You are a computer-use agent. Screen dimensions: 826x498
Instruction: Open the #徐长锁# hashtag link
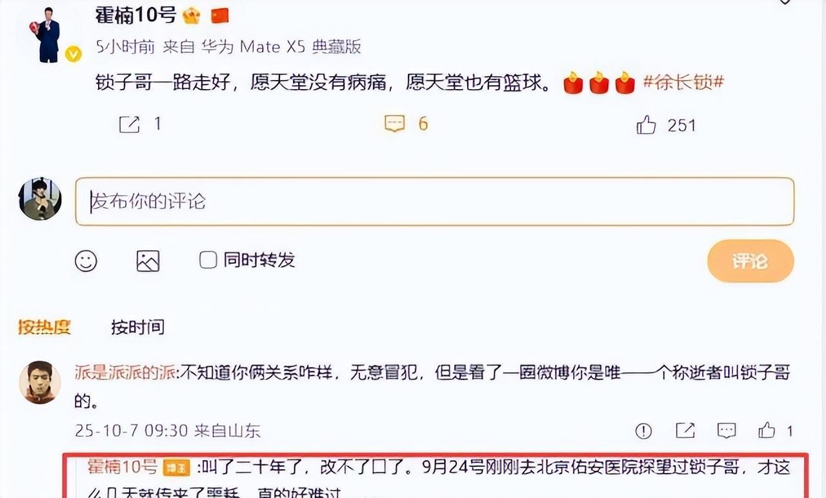[x=684, y=83]
